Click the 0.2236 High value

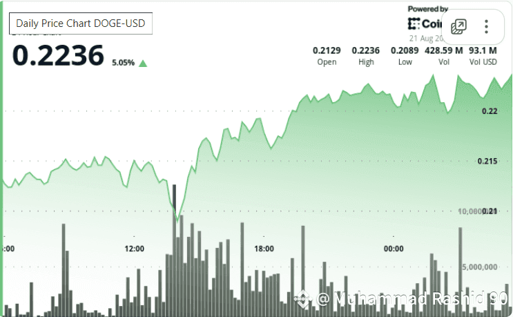(x=365, y=50)
